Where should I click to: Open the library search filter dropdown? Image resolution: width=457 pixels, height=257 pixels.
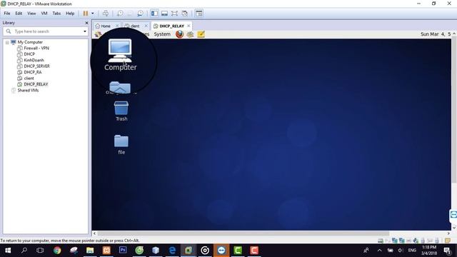click(x=85, y=31)
